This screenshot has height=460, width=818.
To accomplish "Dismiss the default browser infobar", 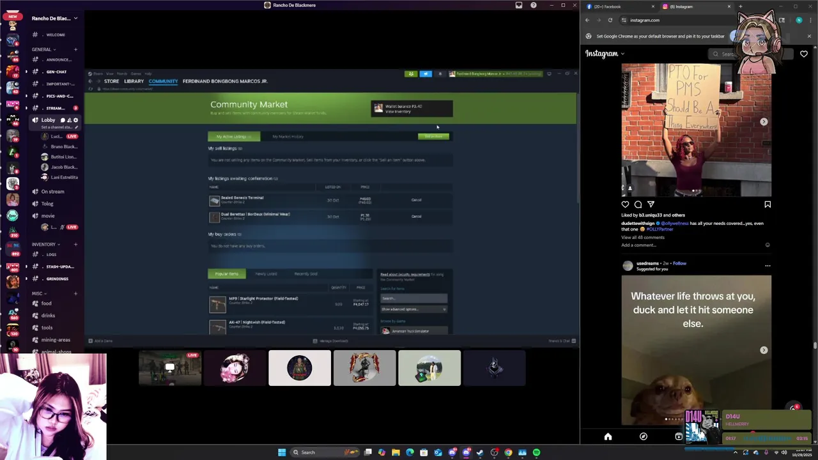I will (x=809, y=36).
